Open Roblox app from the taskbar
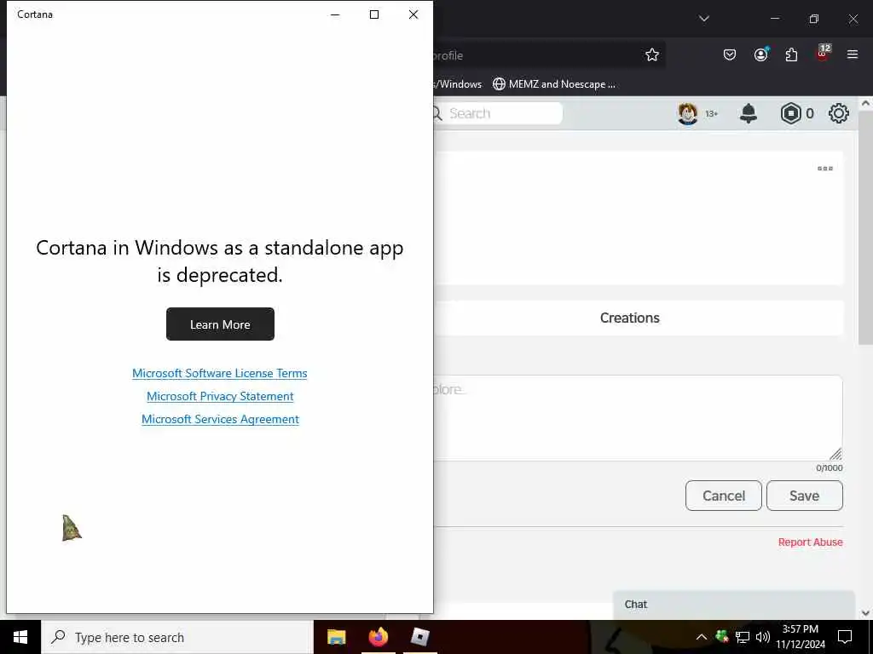The image size is (873, 654). coord(419,637)
